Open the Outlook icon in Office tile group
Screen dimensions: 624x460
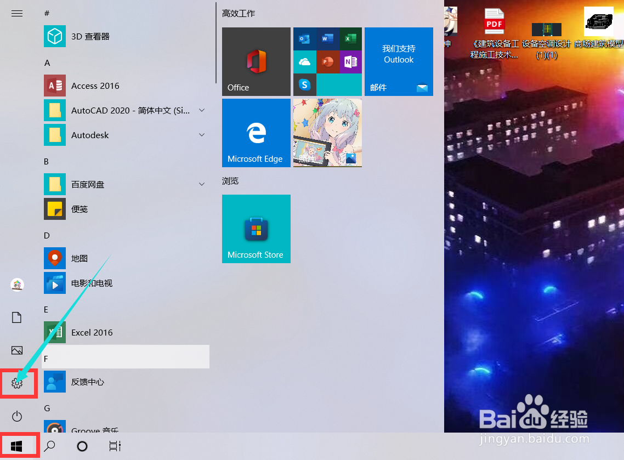tap(304, 38)
